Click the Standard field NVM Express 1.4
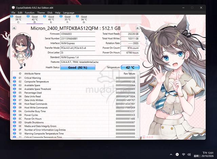This screenshot has height=159, width=217. point(100,57)
